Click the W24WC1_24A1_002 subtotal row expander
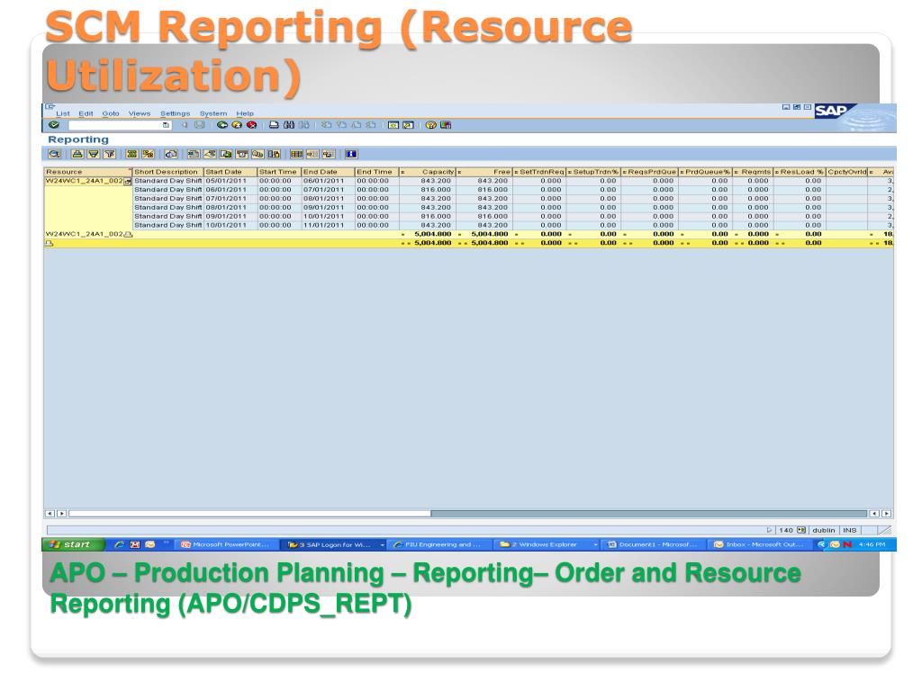The height and width of the screenshot is (691, 922). [x=129, y=235]
